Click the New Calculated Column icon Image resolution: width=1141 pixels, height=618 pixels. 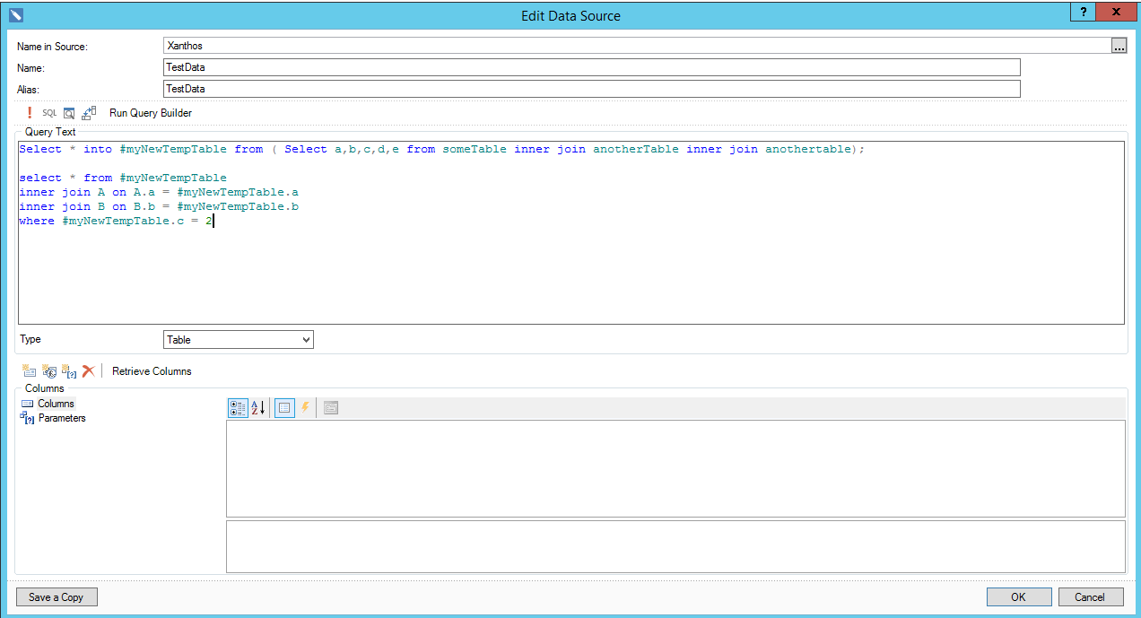tap(49, 371)
